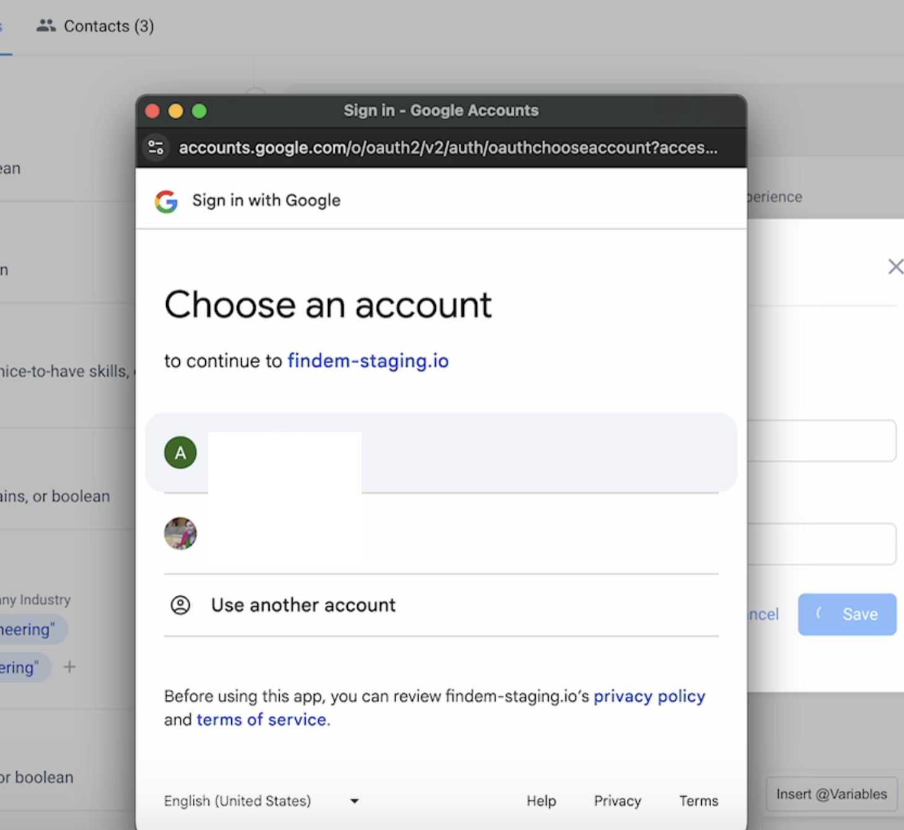Screen dimensions: 904x830
Task: Click the Privacy footer link
Action: [617, 801]
